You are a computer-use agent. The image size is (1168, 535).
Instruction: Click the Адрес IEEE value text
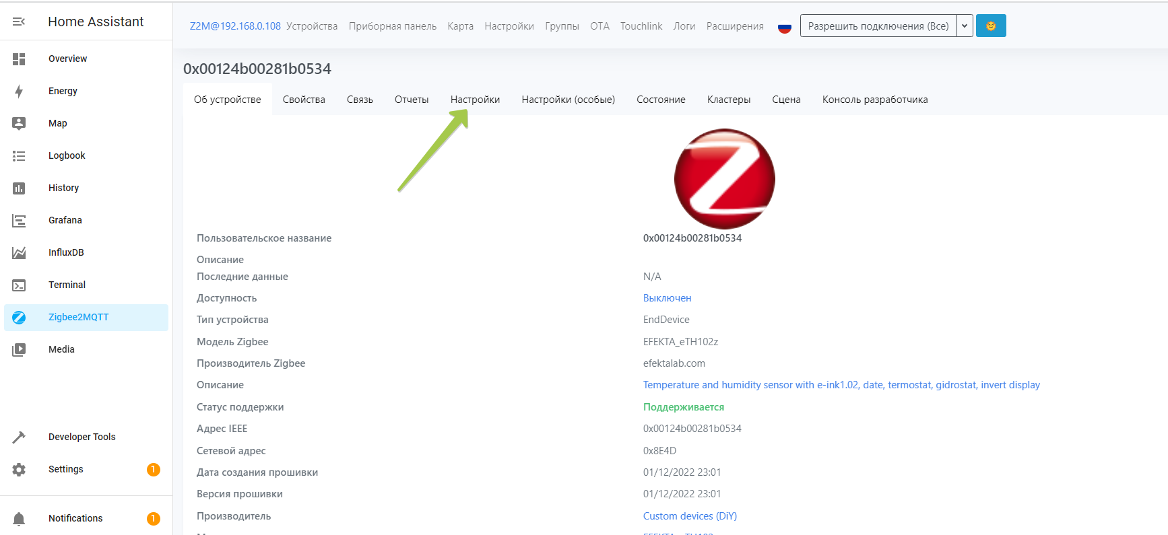pyautogui.click(x=692, y=429)
